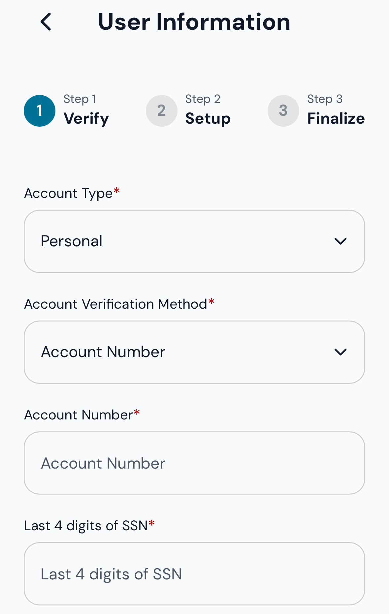This screenshot has width=389, height=614.
Task: Click the chevron in Account Type field
Action: tap(340, 241)
